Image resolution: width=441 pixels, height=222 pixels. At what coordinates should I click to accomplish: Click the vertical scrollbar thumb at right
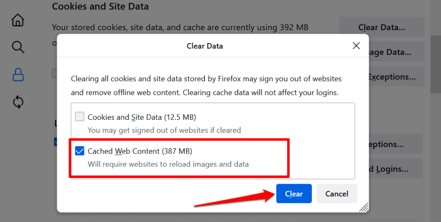click(x=435, y=64)
